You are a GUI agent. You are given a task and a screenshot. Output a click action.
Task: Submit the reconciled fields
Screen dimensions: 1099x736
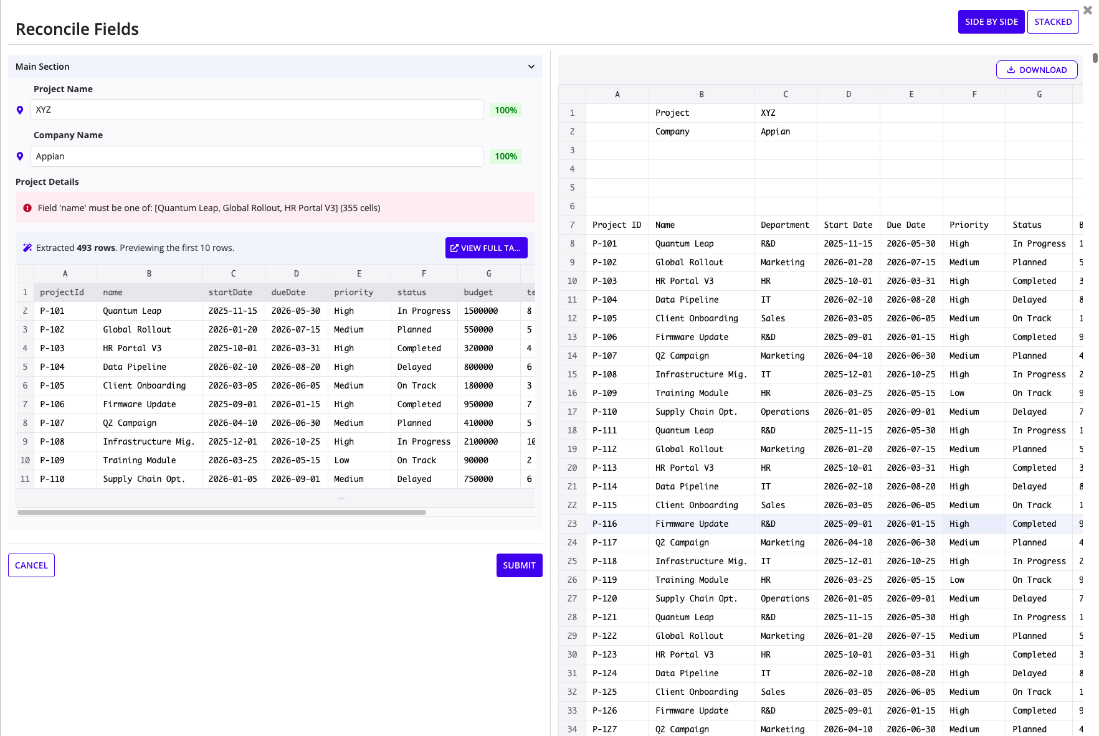click(519, 565)
